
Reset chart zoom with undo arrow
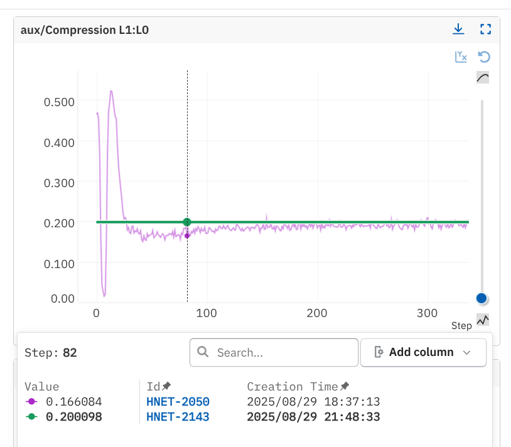click(484, 57)
